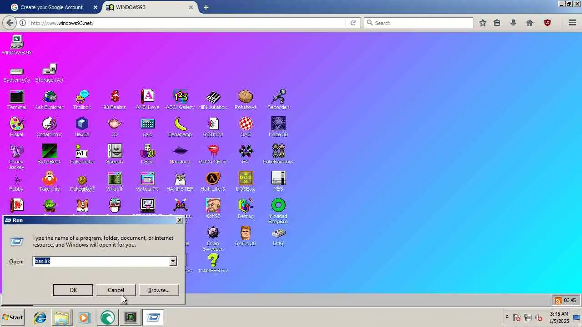Launch Bananamp banana icon
582x327 pixels.
click(180, 127)
